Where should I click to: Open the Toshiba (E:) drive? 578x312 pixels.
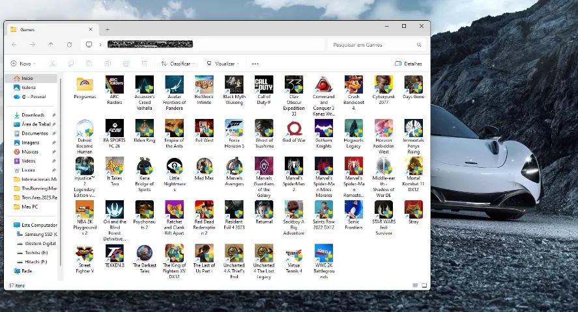pos(33,252)
